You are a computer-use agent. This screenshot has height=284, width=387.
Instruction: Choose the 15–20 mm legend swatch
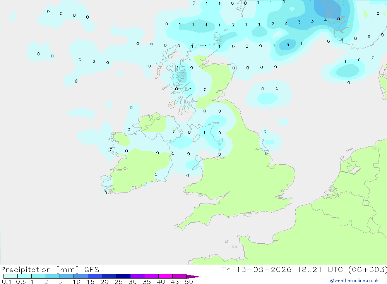[x=95, y=276]
